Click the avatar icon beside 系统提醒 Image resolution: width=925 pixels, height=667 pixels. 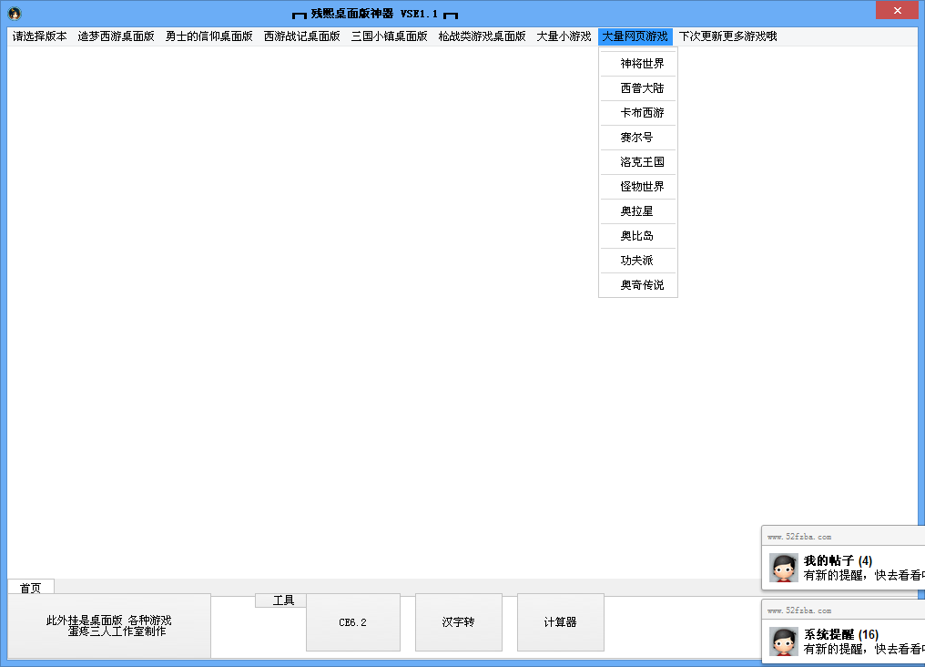coord(783,641)
